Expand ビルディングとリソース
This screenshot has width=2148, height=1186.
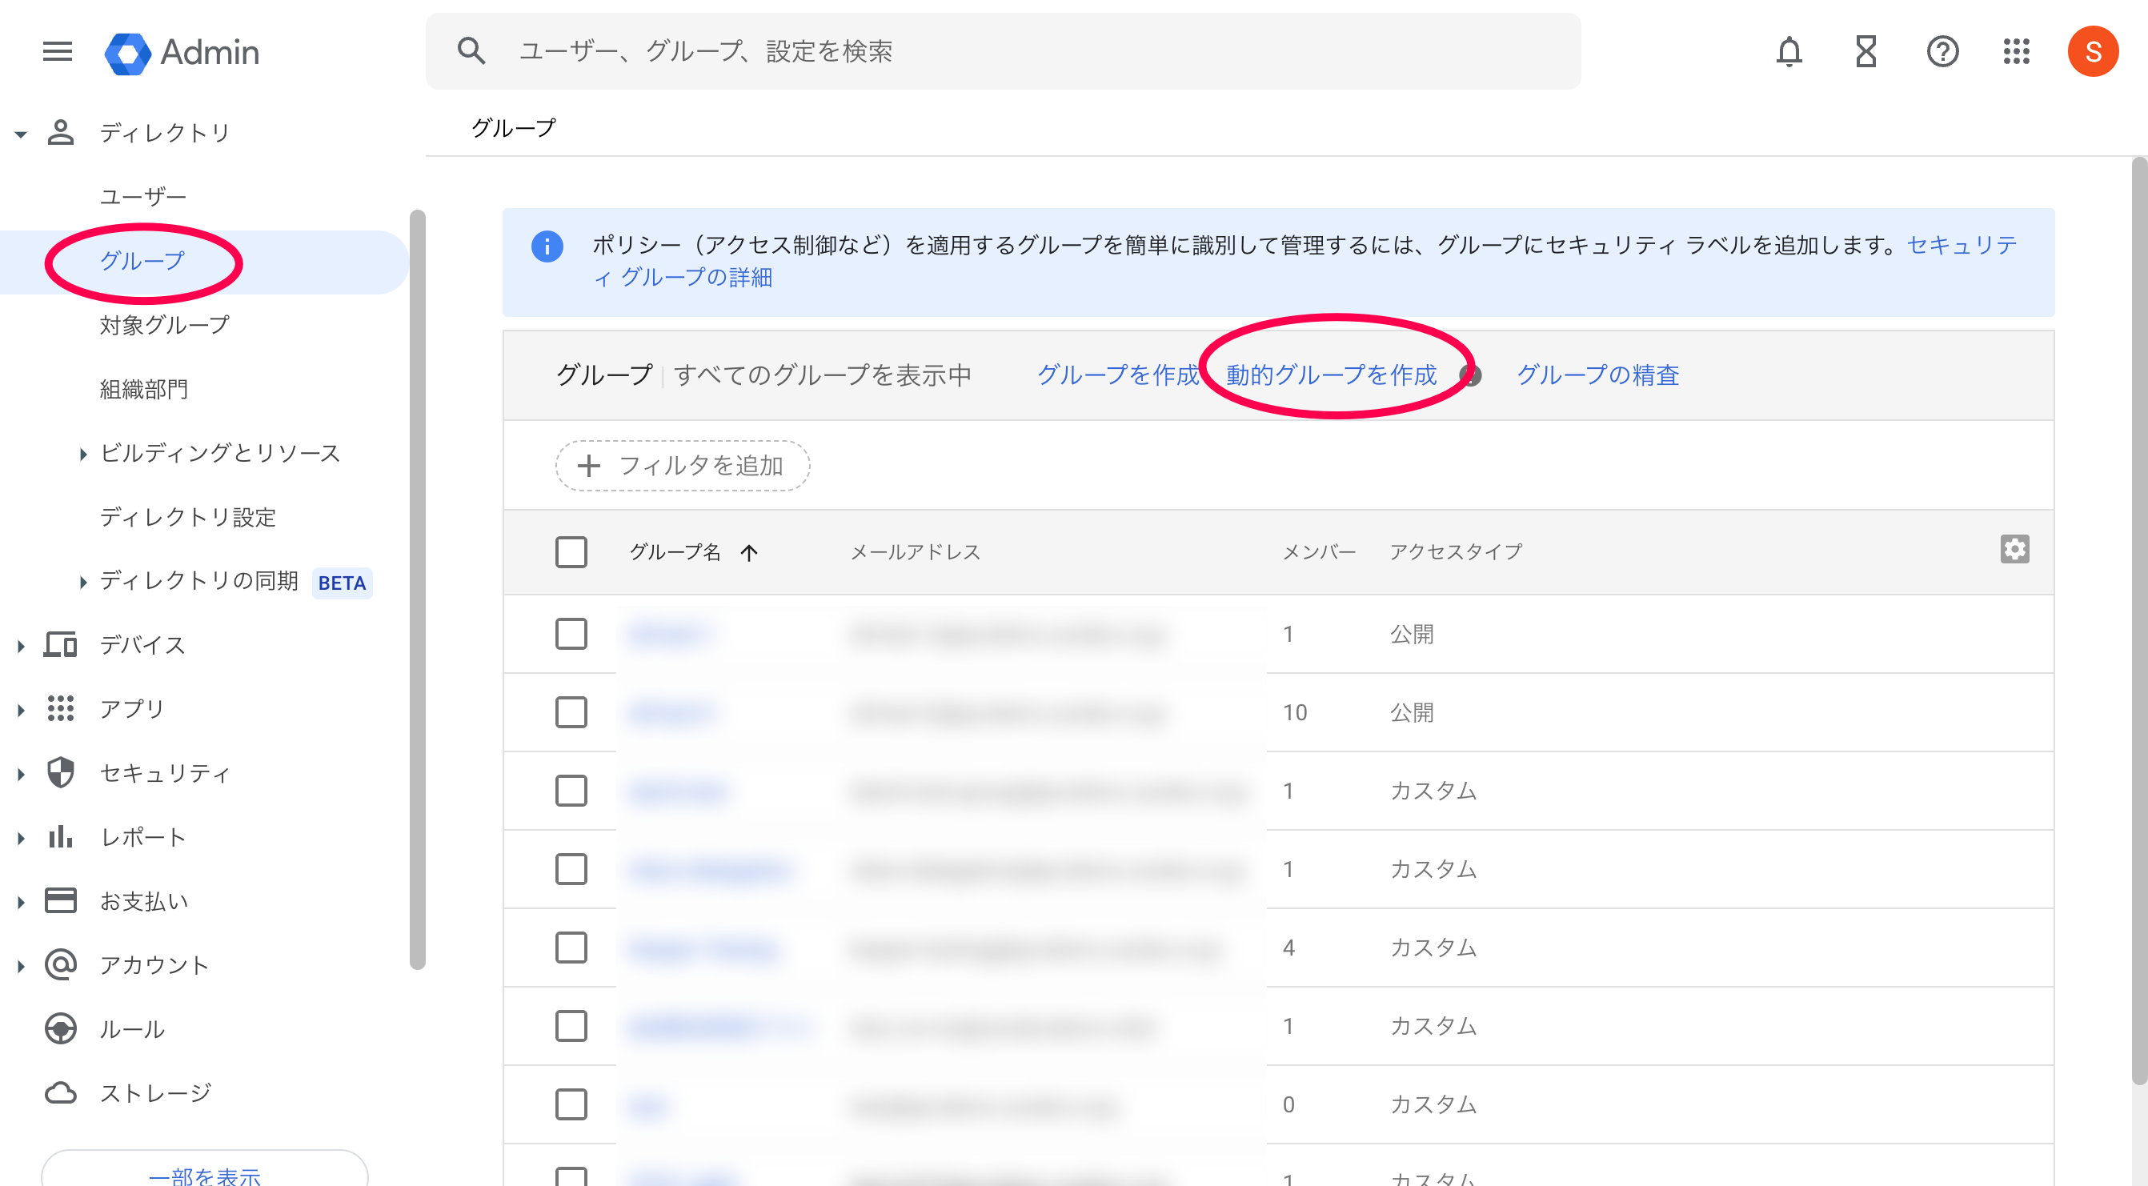tap(82, 454)
